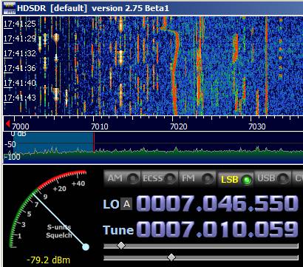Click the red tuning line in spectrum
This screenshot has width=303, height=267.
(x=94, y=143)
